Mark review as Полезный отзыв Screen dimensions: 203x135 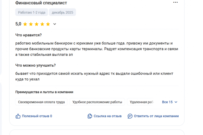37,116
